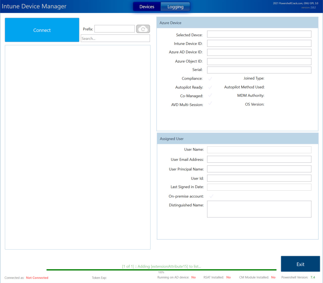This screenshot has height=283, width=323.
Task: Click the Distinguished Name text box
Action: (259, 209)
